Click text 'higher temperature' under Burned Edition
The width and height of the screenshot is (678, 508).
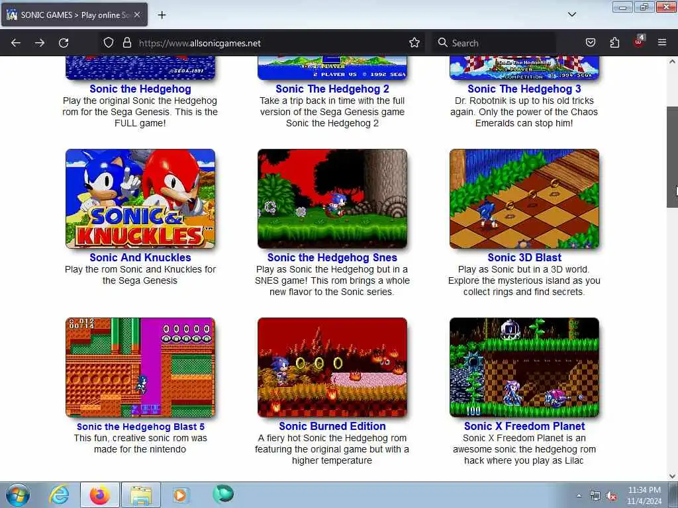(x=332, y=460)
